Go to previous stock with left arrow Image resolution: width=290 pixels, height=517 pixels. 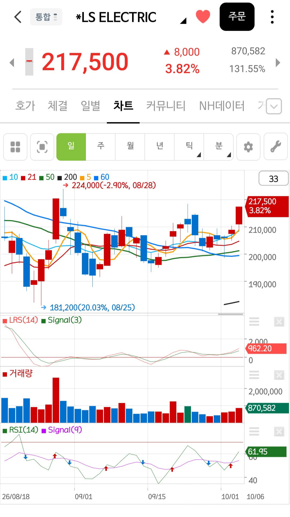coord(12,62)
